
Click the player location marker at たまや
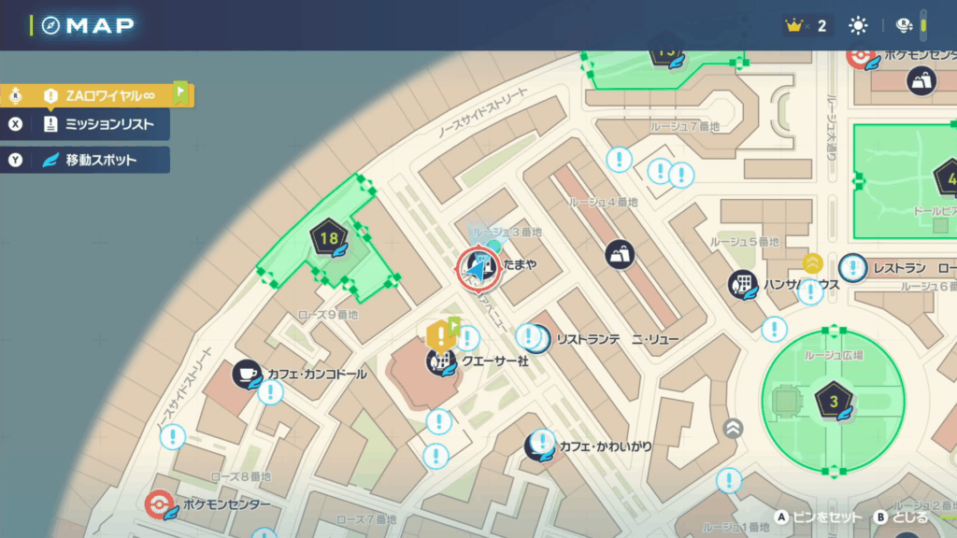(x=479, y=268)
